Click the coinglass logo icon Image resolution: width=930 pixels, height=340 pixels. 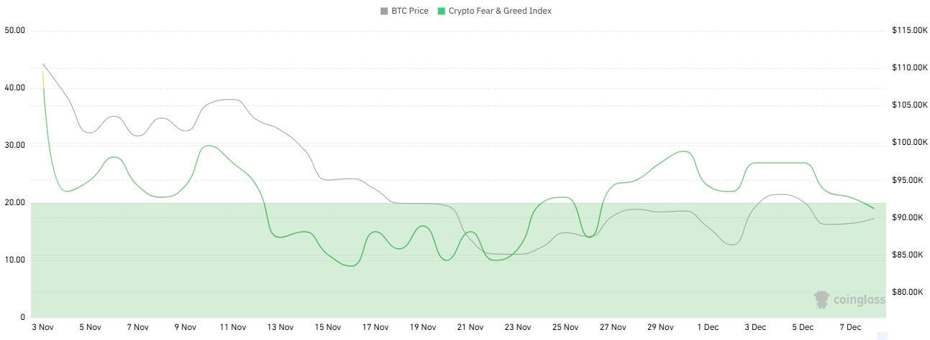(x=821, y=299)
